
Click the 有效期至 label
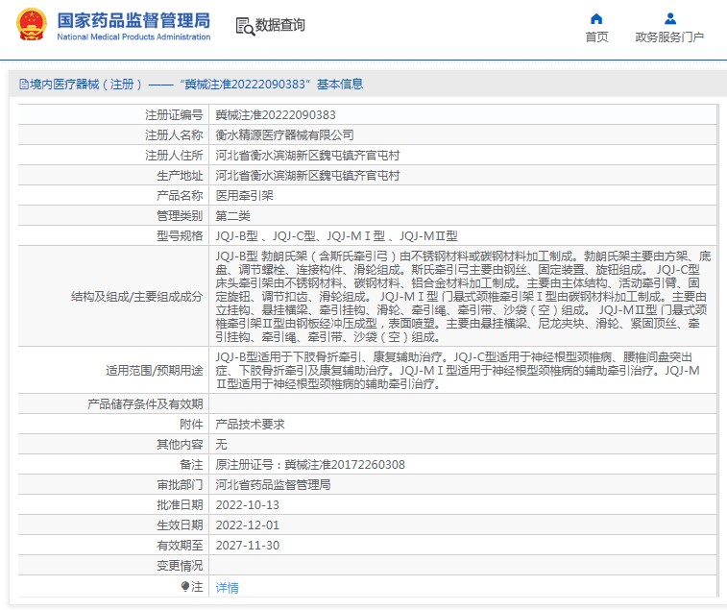(x=180, y=545)
